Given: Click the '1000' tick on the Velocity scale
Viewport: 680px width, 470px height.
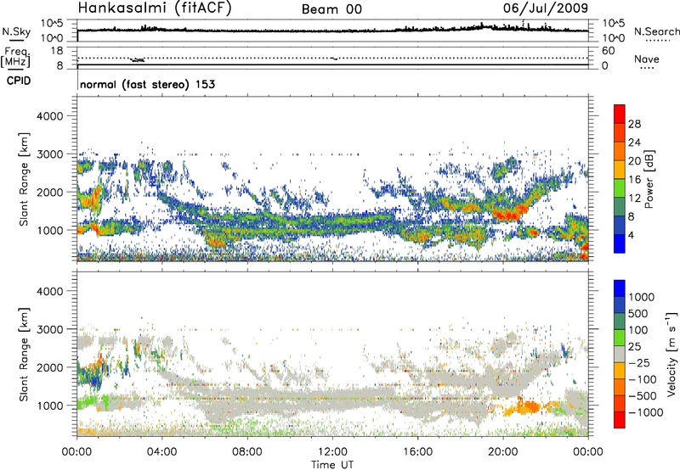Looking at the screenshot, I should (x=642, y=297).
